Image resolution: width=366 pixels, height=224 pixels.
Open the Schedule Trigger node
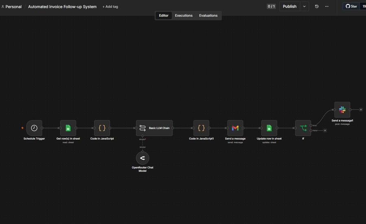click(34, 128)
